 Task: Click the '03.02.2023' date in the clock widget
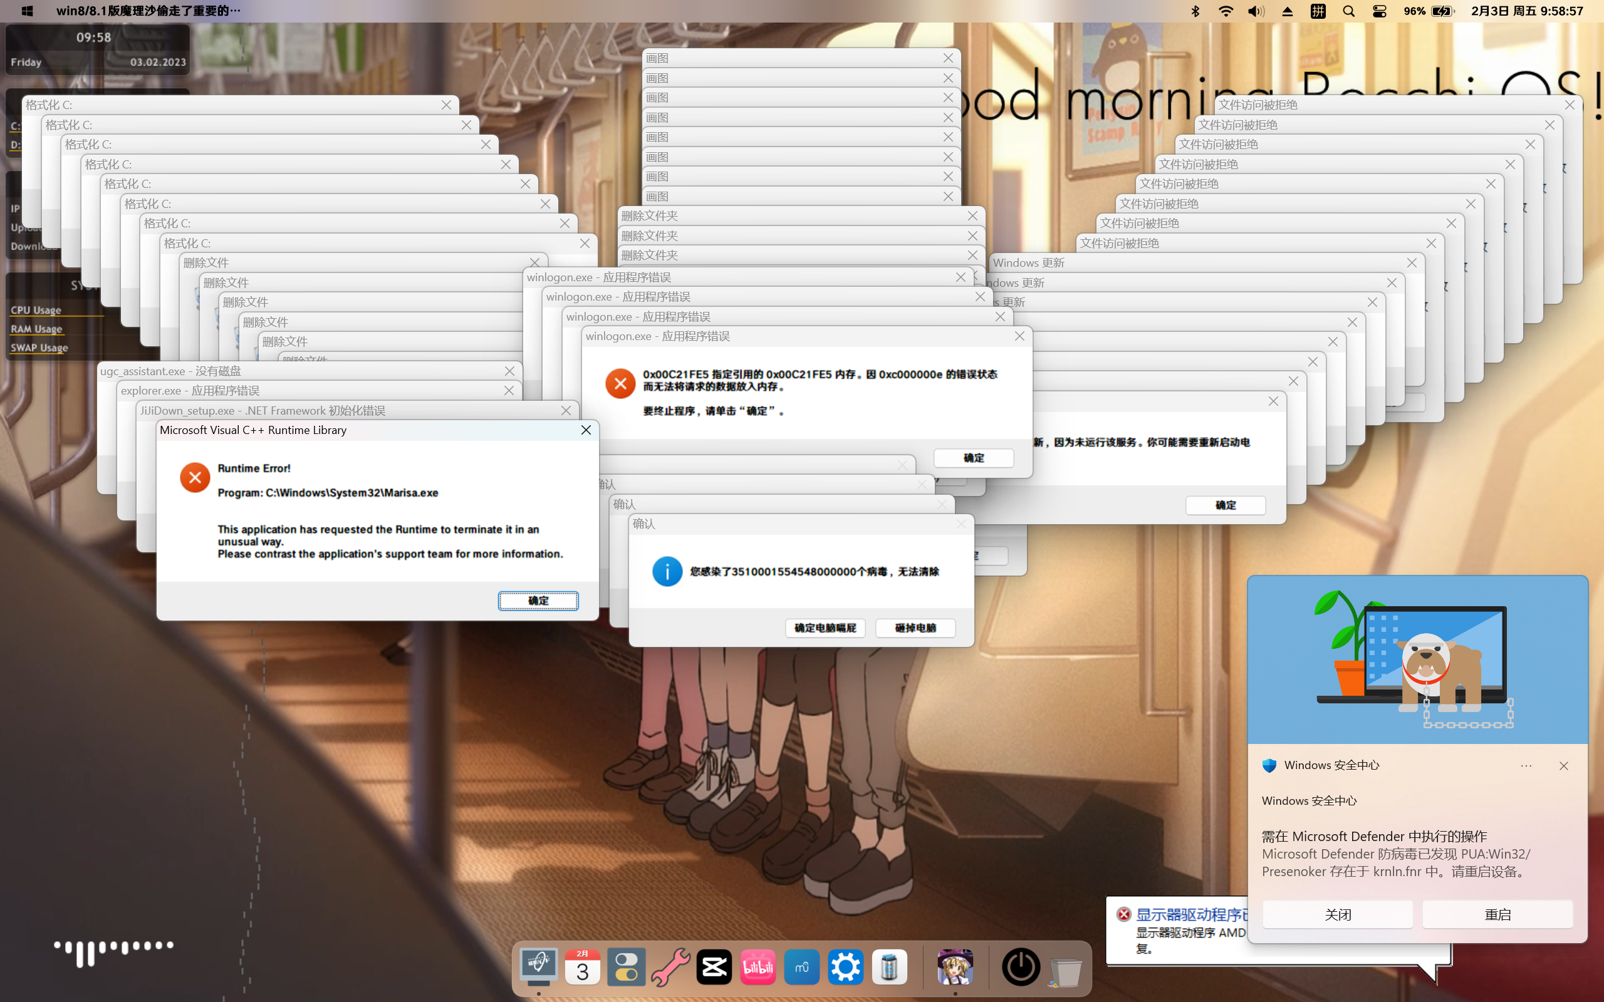[158, 62]
